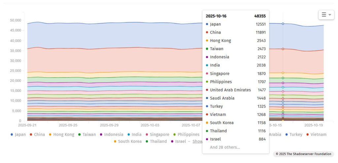Screen dimensions: 338x163
Task: Hide Singapore series from chart
Action: coord(157,135)
